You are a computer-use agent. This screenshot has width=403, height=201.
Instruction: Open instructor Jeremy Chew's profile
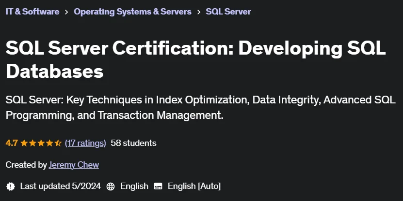pyautogui.click(x=74, y=165)
